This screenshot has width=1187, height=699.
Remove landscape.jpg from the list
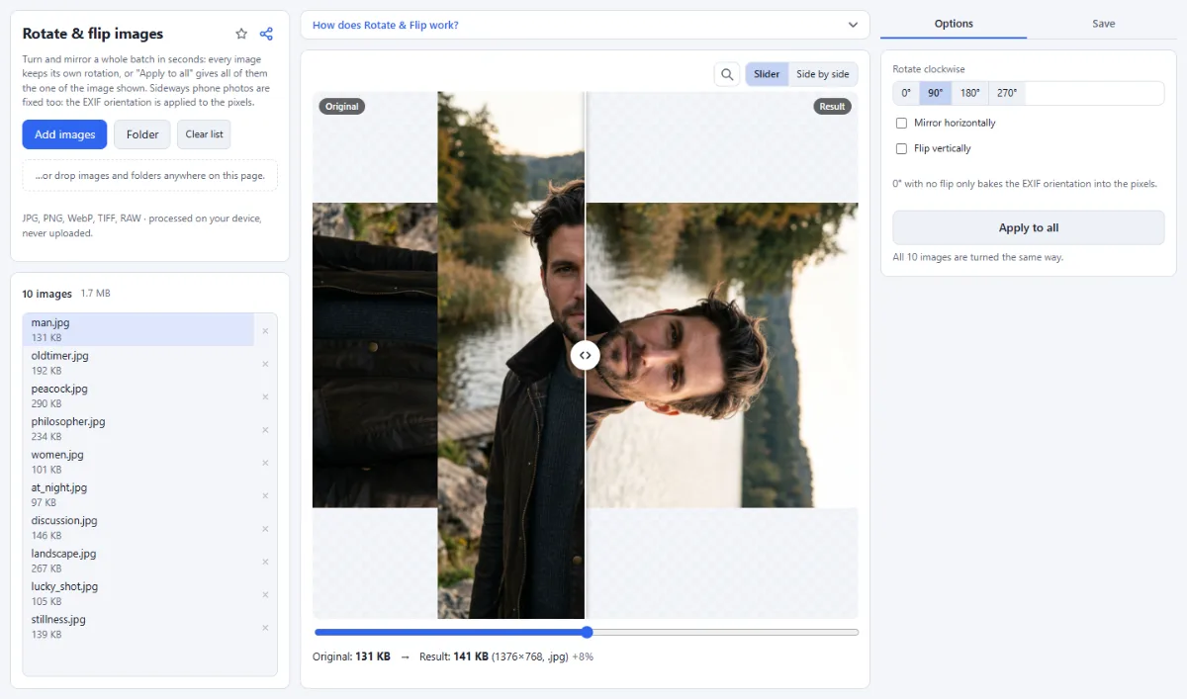coord(265,562)
